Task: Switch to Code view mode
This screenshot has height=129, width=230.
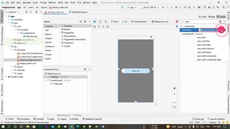Action: pos(202,17)
